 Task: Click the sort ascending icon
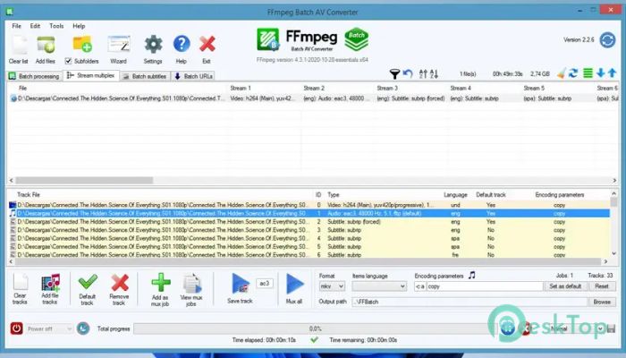423,73
